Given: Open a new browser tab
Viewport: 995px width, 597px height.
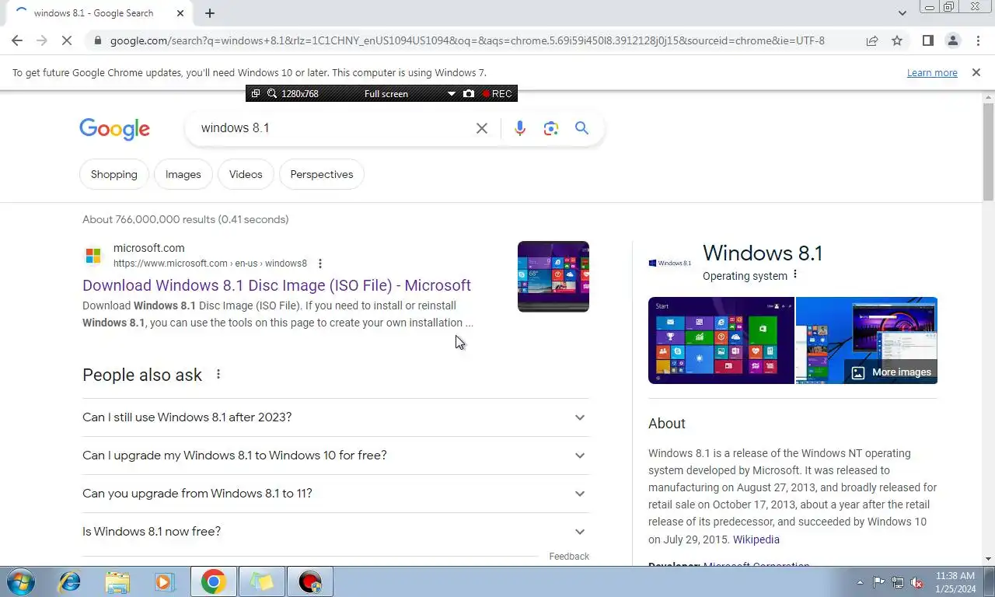Looking at the screenshot, I should coord(210,13).
